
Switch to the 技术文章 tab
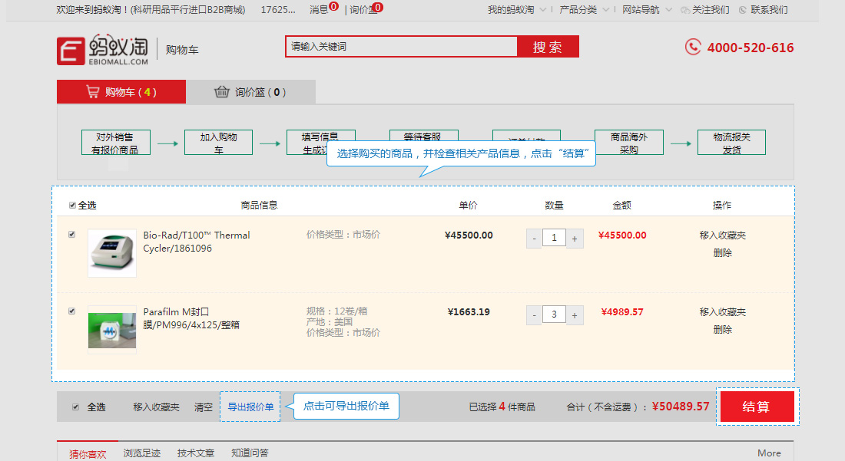point(196,453)
